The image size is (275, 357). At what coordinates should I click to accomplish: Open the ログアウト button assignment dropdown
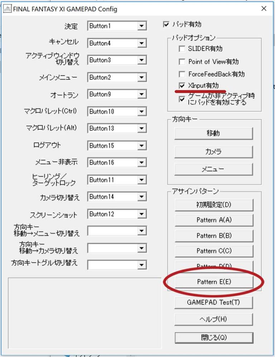click(x=143, y=145)
